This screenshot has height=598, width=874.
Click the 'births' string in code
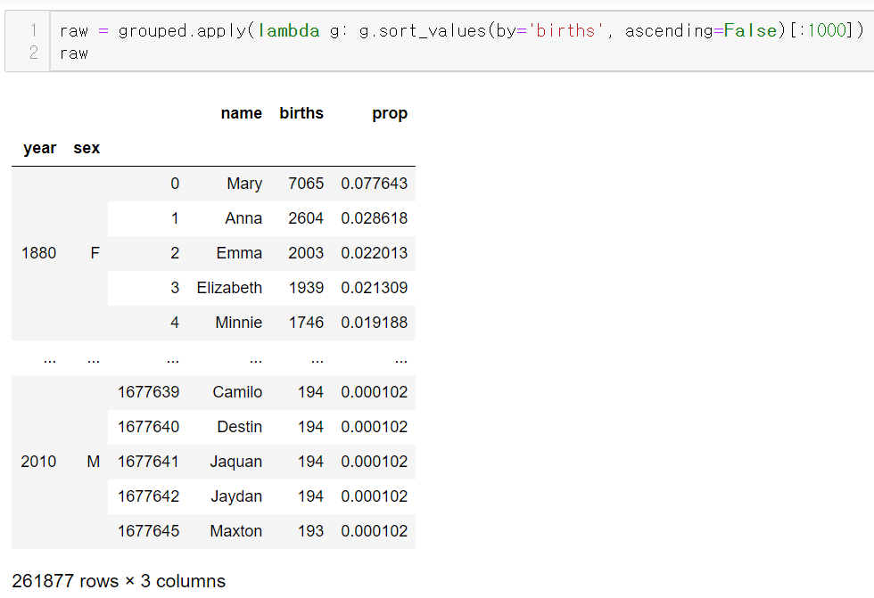coord(565,30)
